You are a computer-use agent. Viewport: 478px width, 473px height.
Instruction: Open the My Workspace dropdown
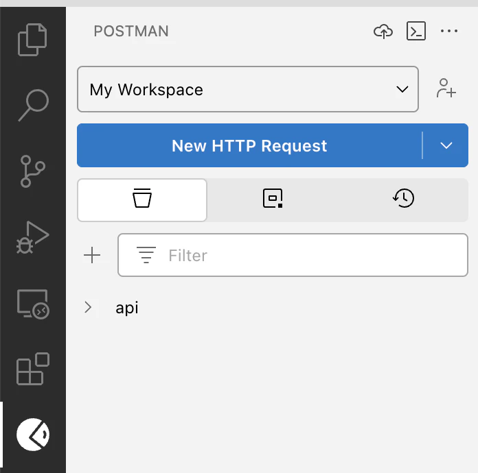point(248,89)
